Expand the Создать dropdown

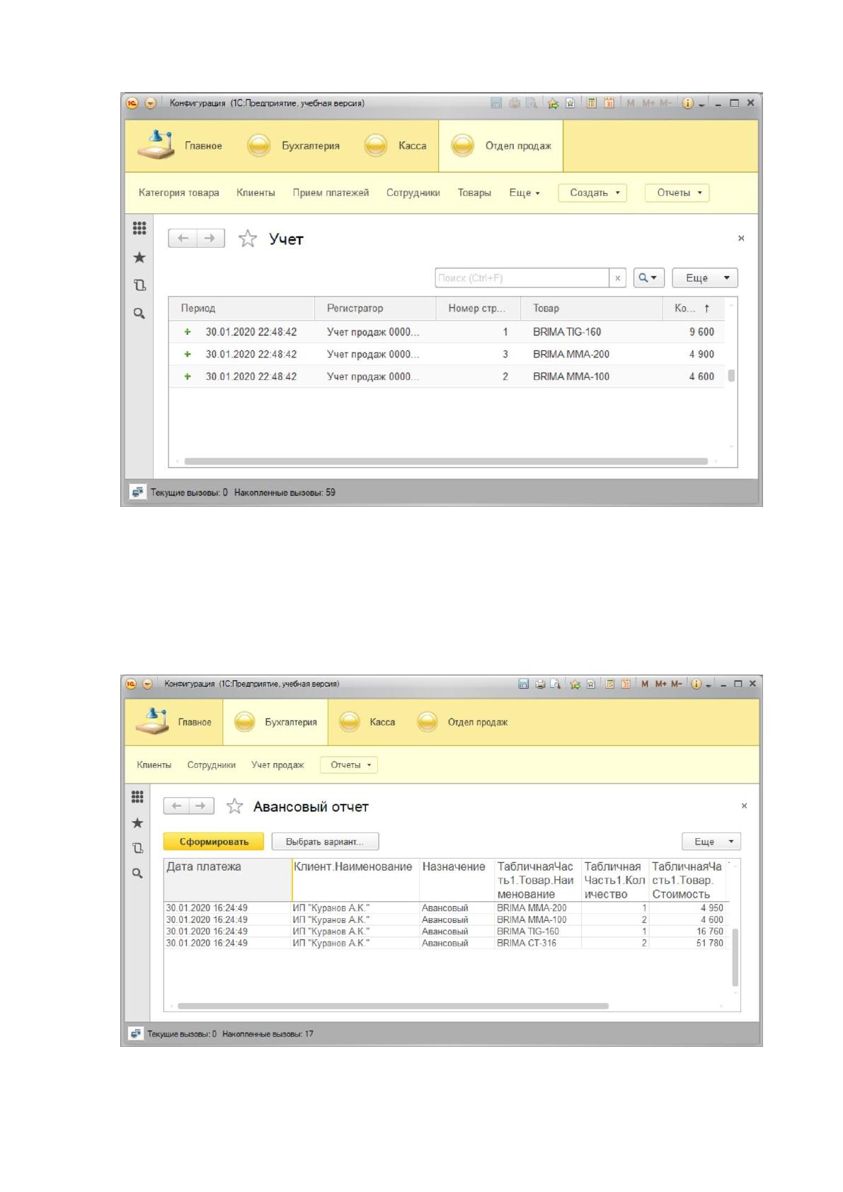point(592,193)
